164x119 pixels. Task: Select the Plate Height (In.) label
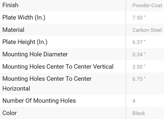point(25,42)
